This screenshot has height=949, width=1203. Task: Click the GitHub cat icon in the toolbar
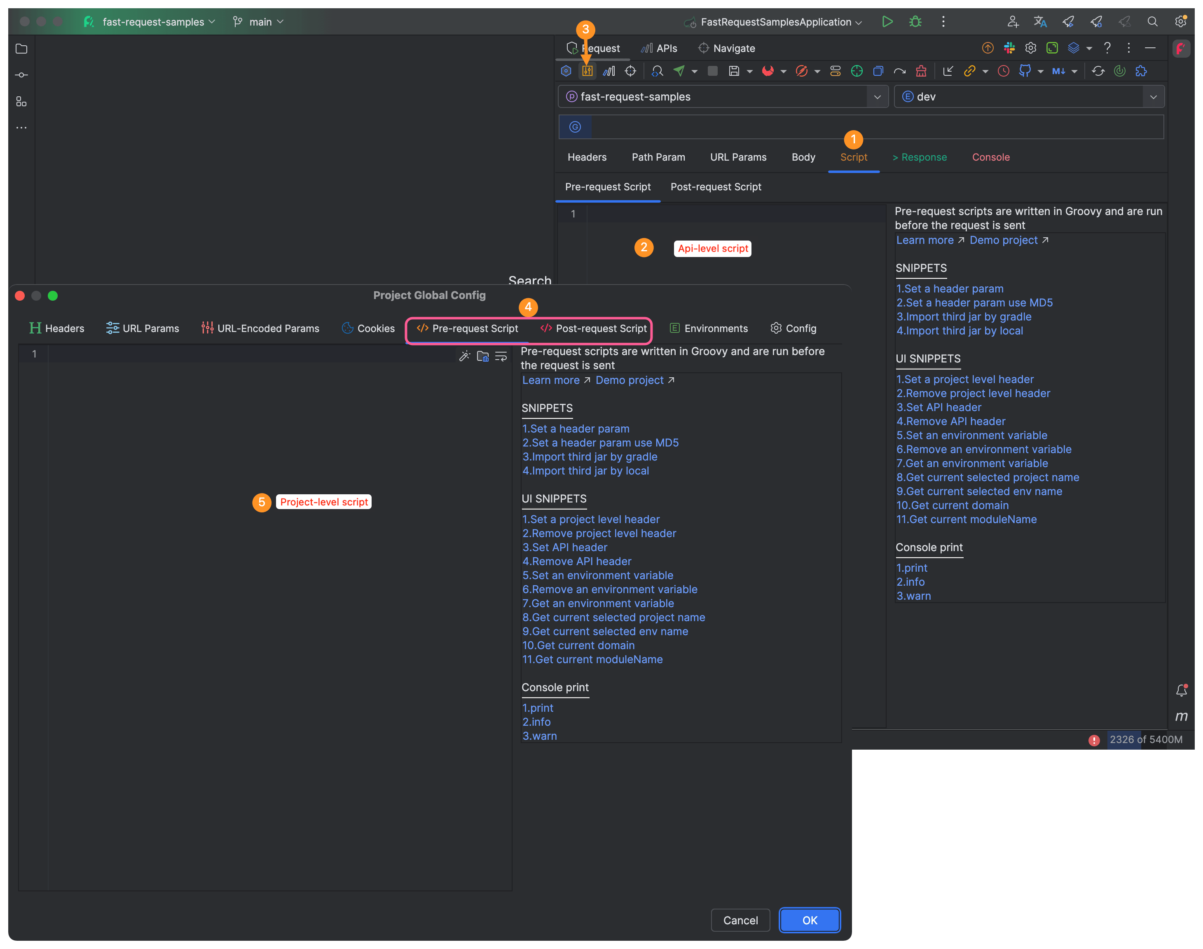(1025, 71)
